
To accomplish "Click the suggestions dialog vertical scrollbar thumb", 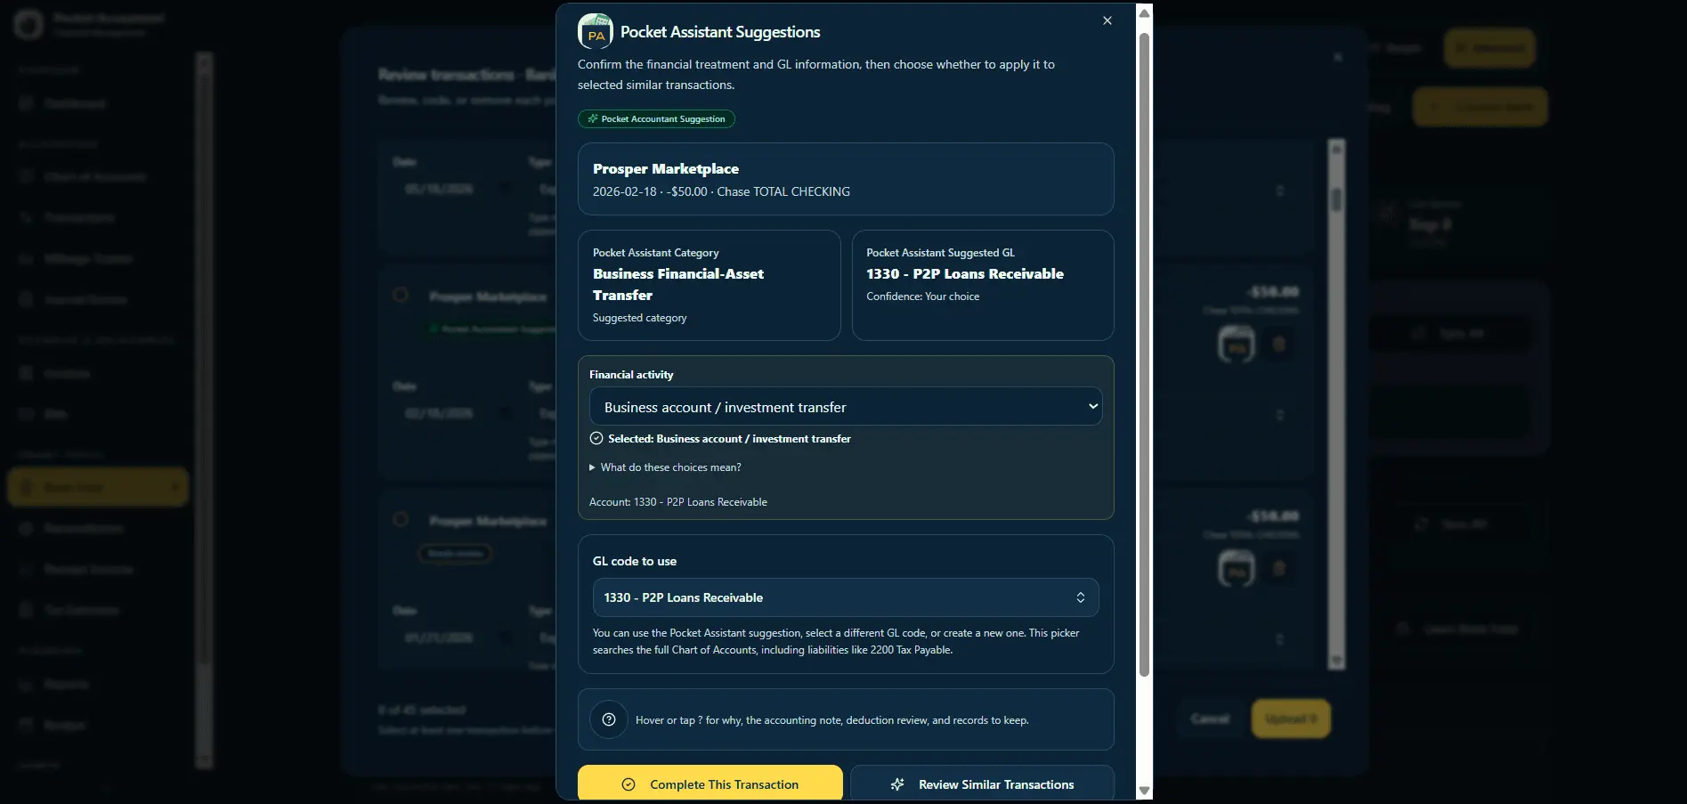I will 1144,354.
